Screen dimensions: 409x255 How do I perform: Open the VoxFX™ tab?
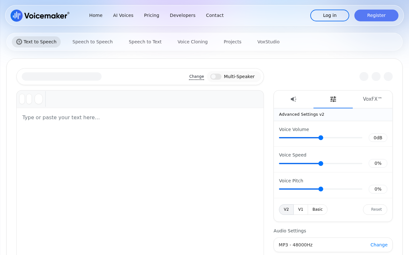[373, 99]
